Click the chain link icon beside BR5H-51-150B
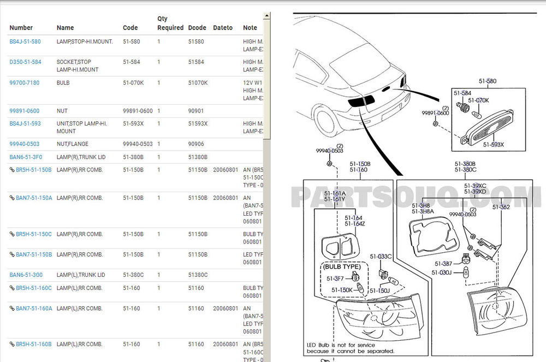Viewport: 546px width, 362px height. point(12,170)
